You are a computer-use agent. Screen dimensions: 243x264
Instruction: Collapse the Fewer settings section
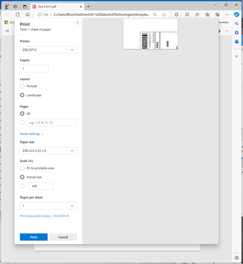click(x=32, y=134)
